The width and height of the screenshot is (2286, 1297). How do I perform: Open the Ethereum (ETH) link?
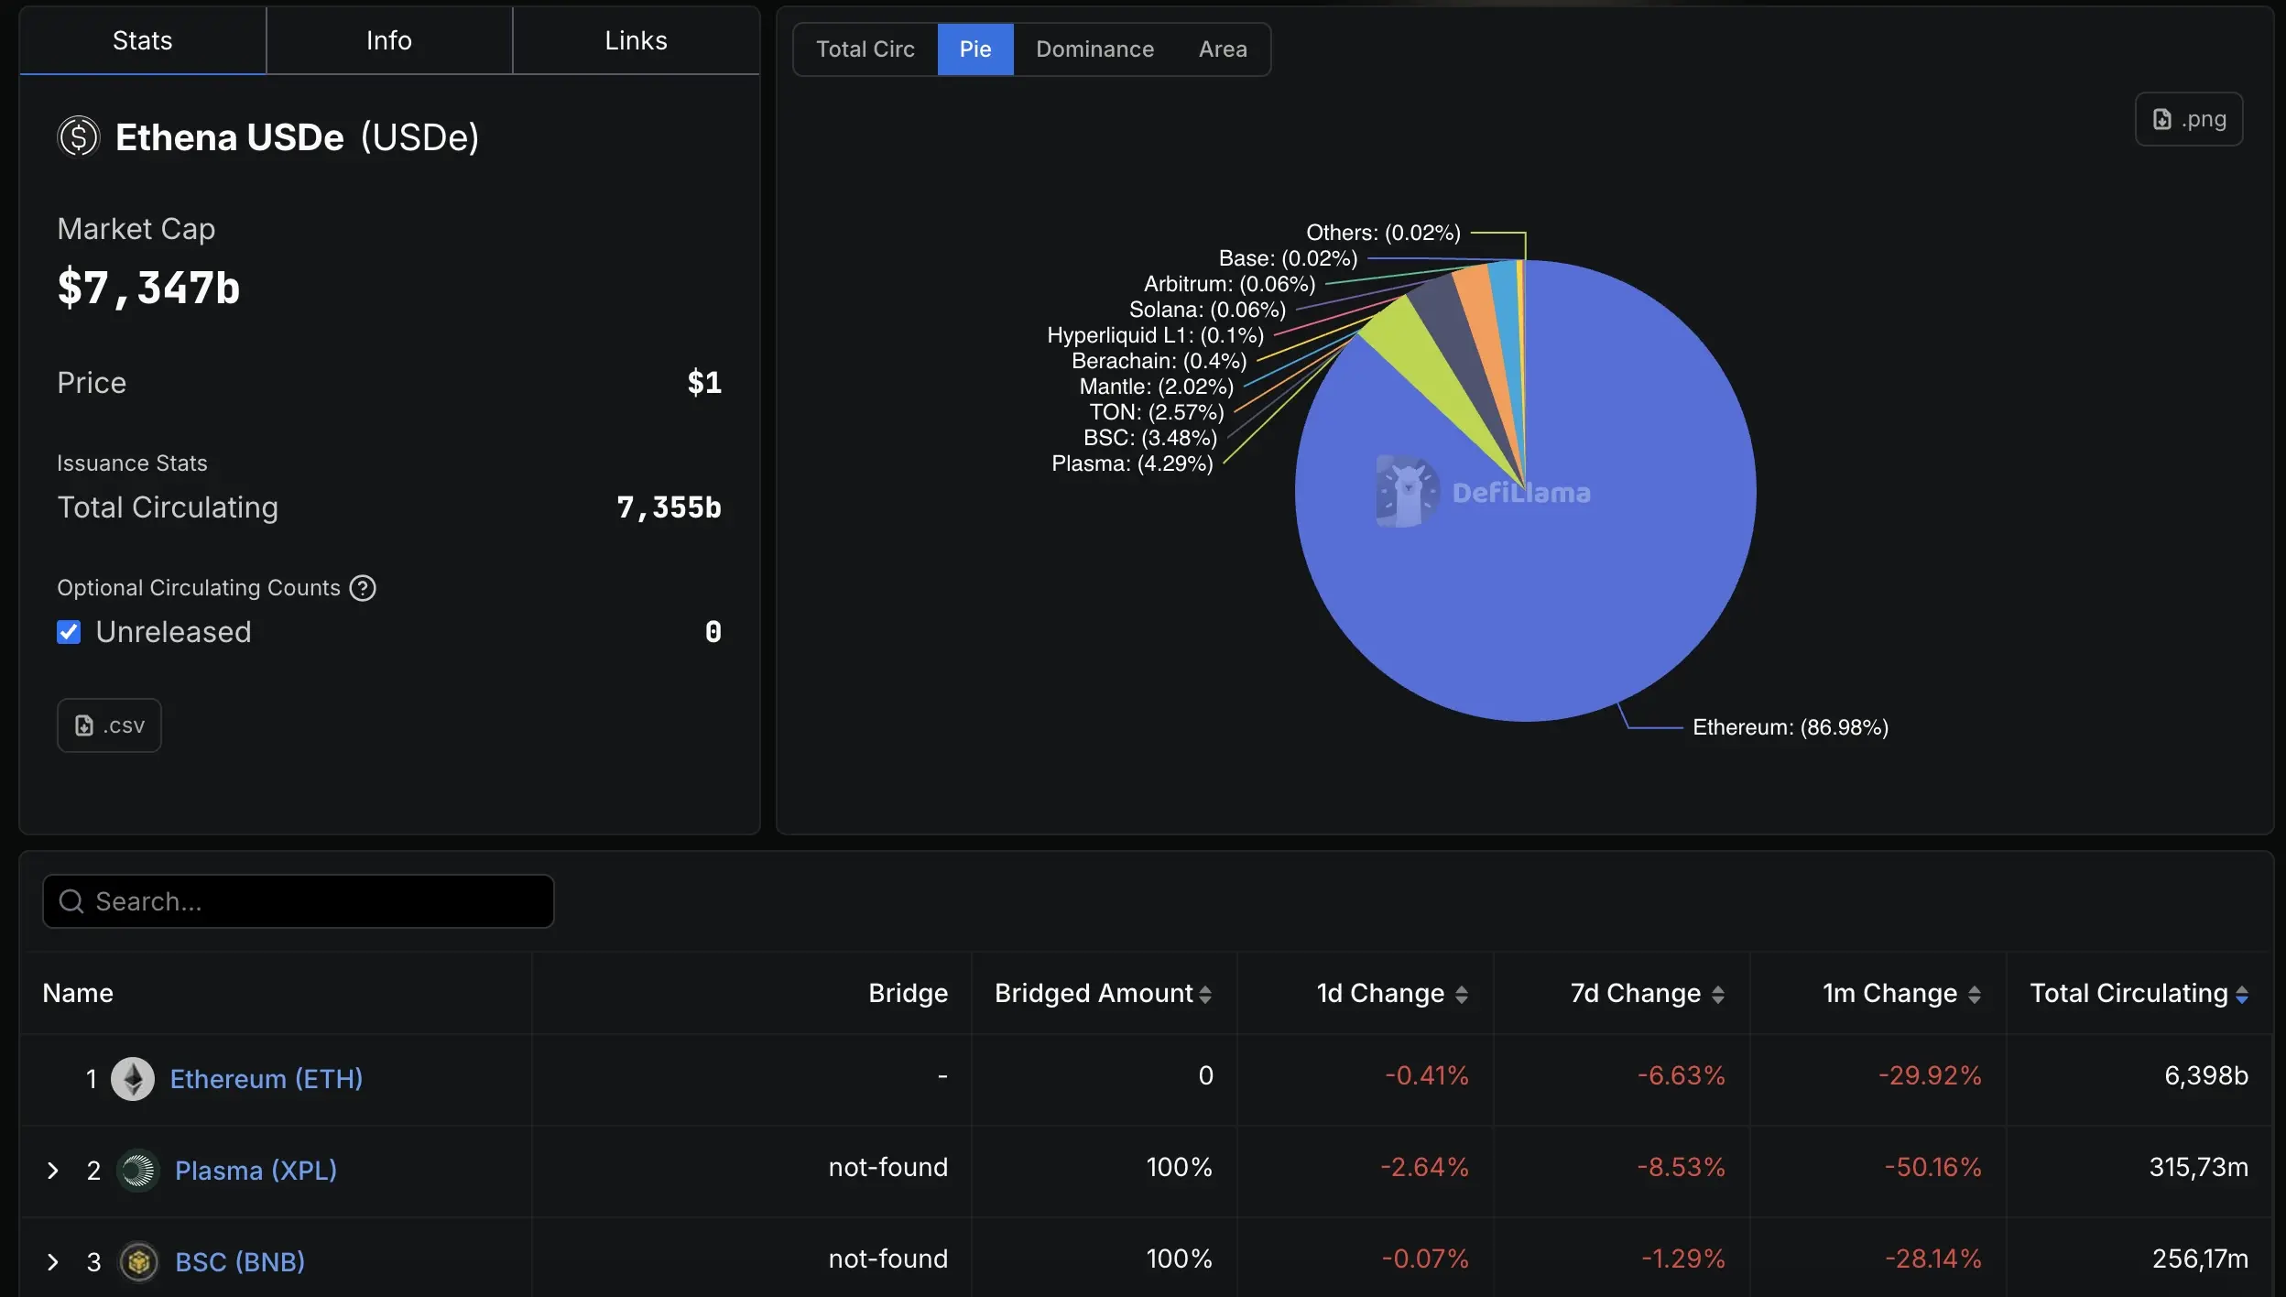(267, 1079)
